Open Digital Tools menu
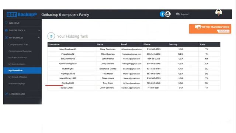The height and width of the screenshot is (133, 236). click(17, 30)
